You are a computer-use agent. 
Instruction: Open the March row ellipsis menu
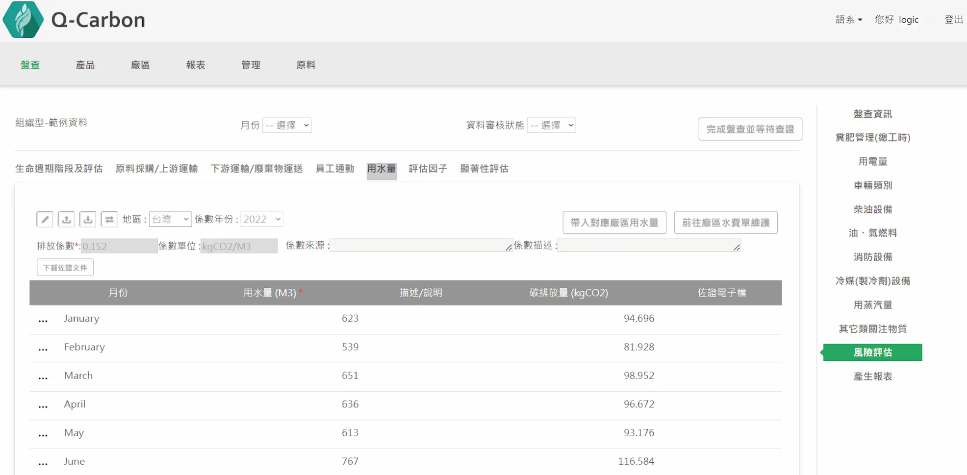click(x=43, y=377)
